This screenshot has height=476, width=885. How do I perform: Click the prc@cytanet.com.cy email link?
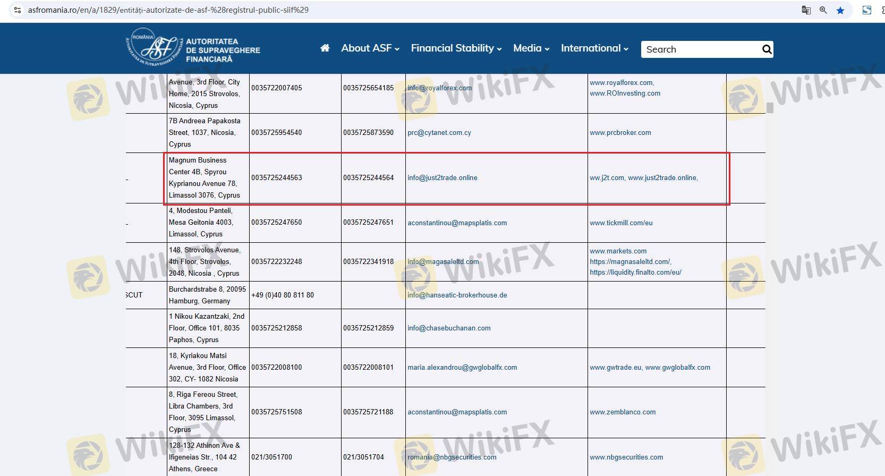click(439, 133)
